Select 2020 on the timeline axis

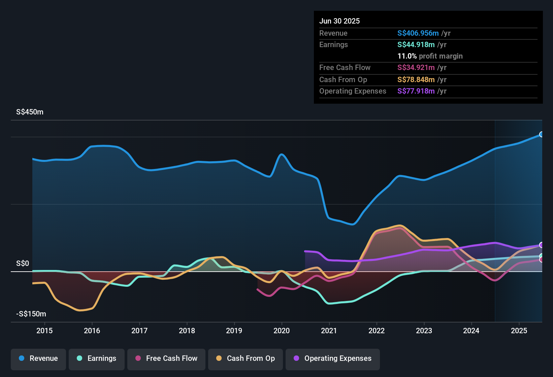point(282,331)
